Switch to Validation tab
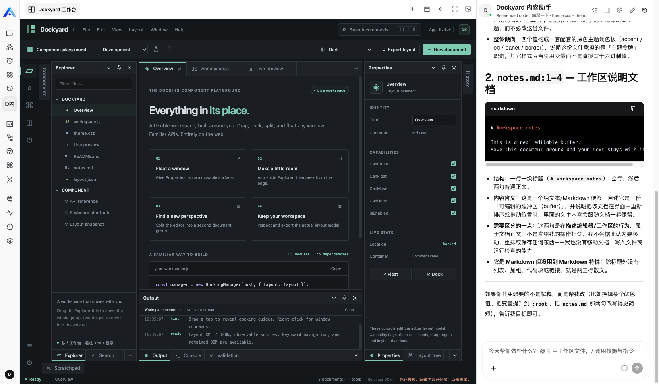 pos(224,355)
